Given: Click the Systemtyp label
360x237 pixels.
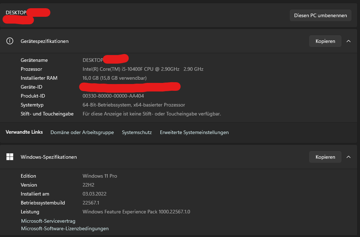Looking at the screenshot, I should click(x=32, y=105).
